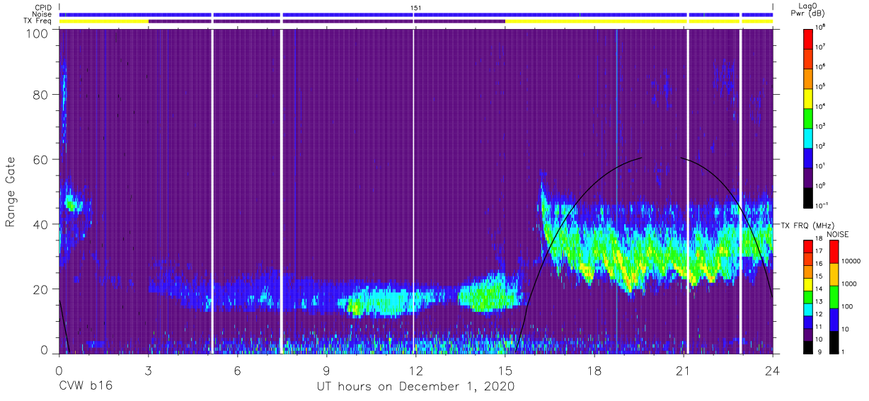
Task: Select the red segment of the NOISE colorbar
Action: [x=834, y=252]
